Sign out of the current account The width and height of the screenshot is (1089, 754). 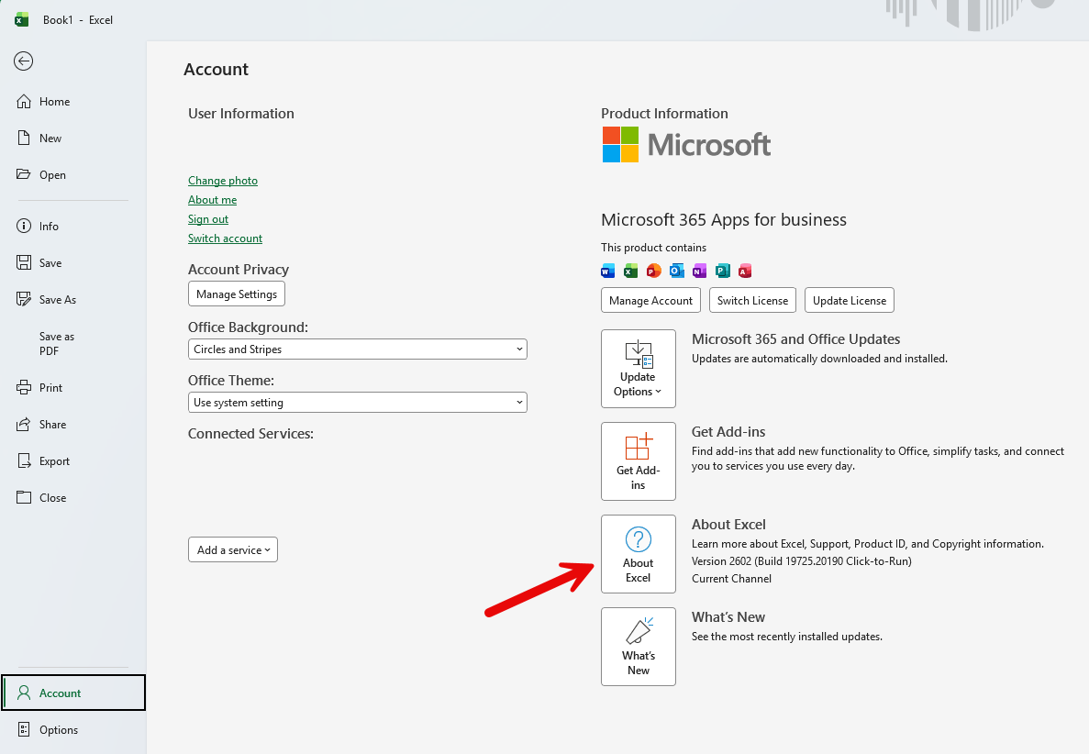click(207, 218)
